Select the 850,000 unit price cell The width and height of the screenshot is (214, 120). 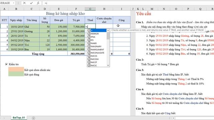point(59,36)
